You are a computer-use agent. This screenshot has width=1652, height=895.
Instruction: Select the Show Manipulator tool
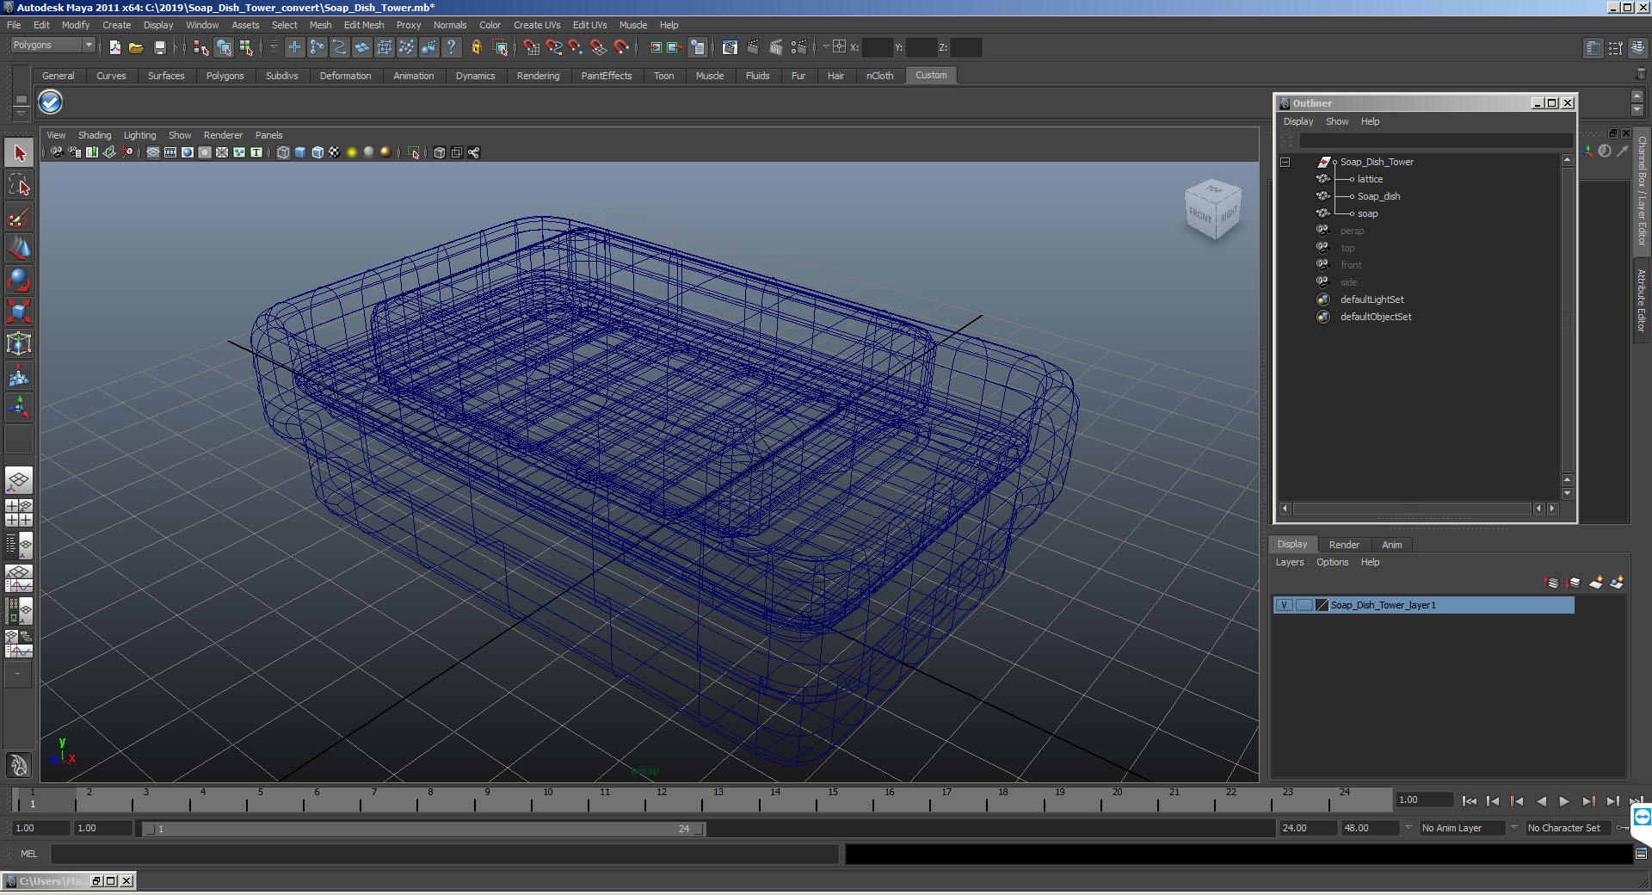pyautogui.click(x=19, y=407)
